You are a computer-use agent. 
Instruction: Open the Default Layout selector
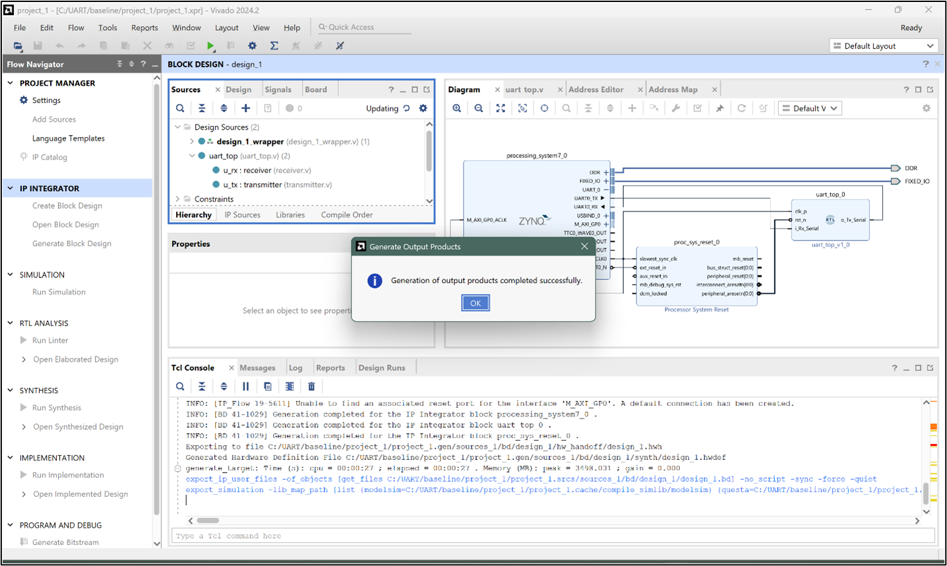pyautogui.click(x=883, y=45)
